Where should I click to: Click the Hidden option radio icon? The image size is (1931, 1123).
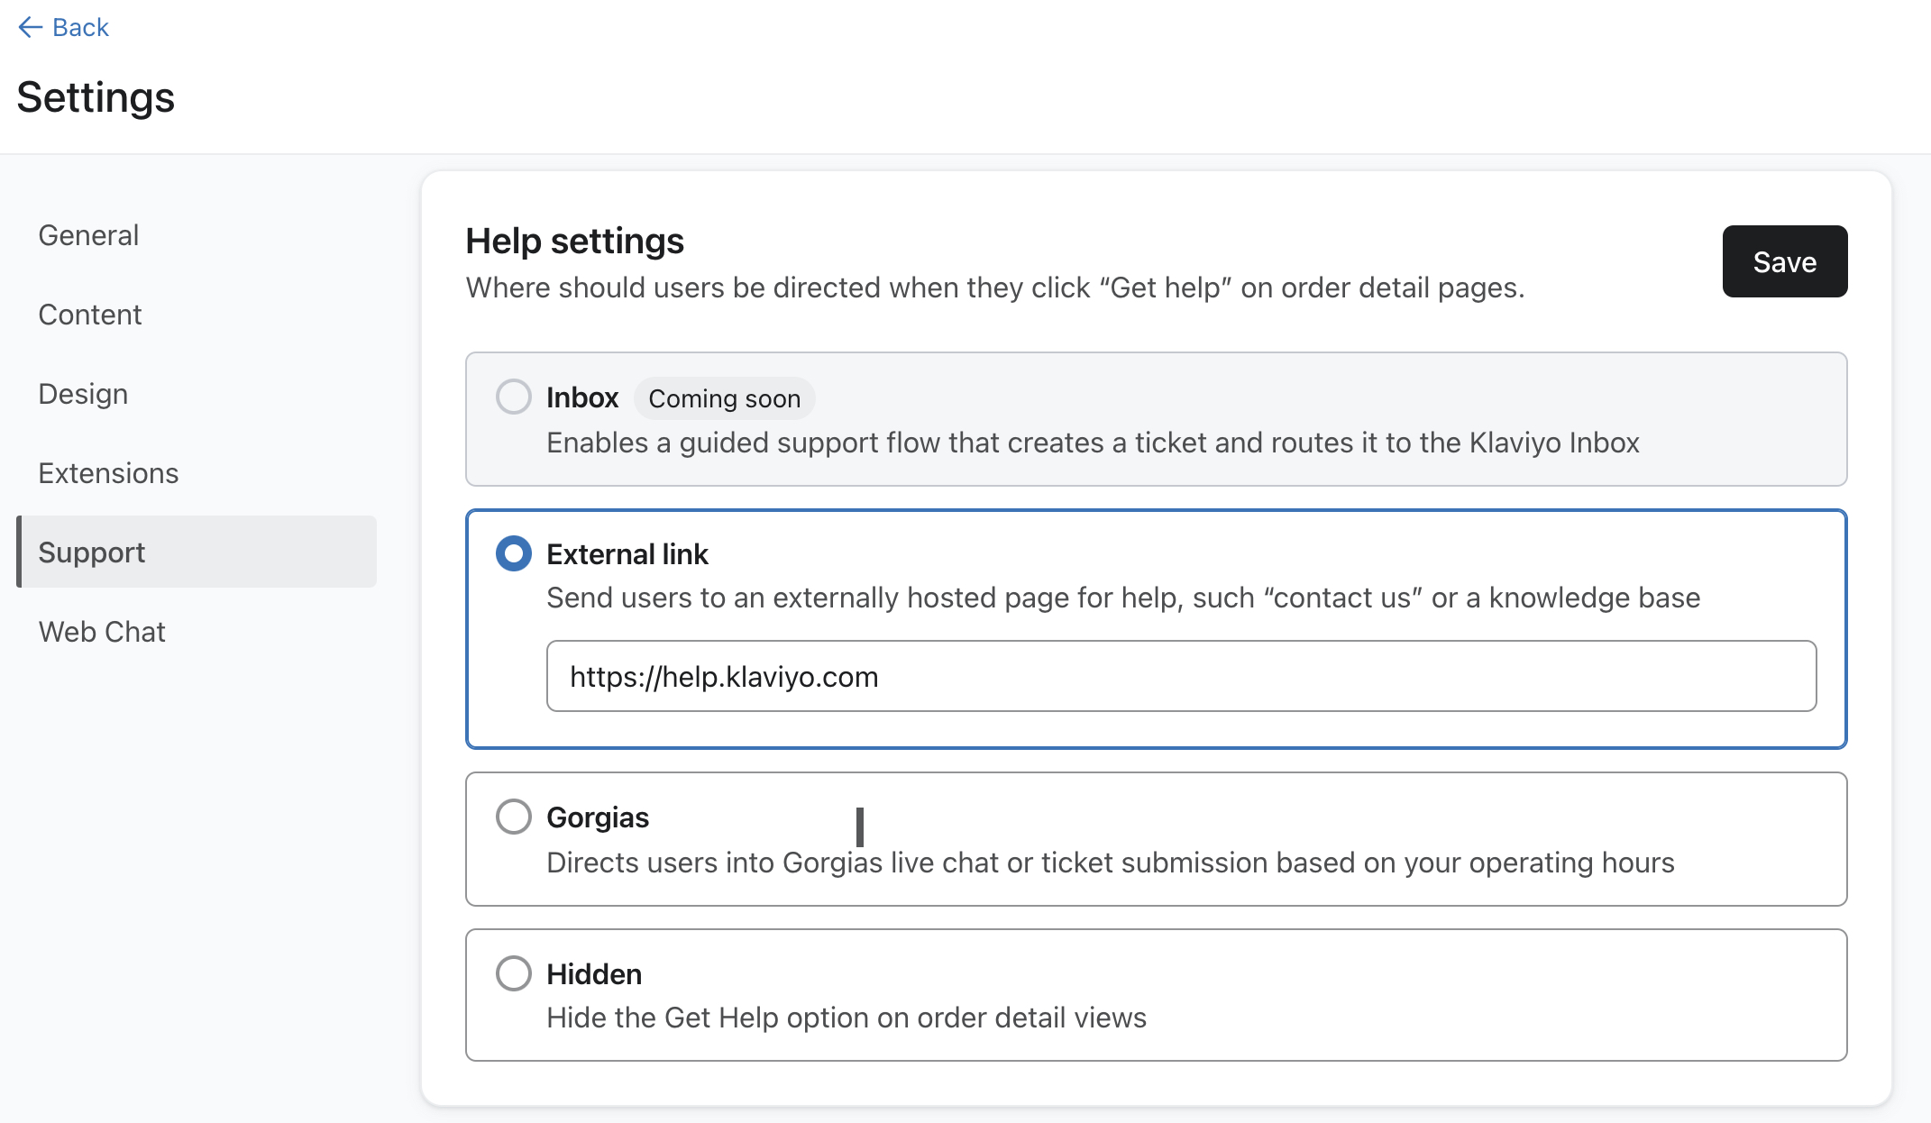click(x=514, y=973)
